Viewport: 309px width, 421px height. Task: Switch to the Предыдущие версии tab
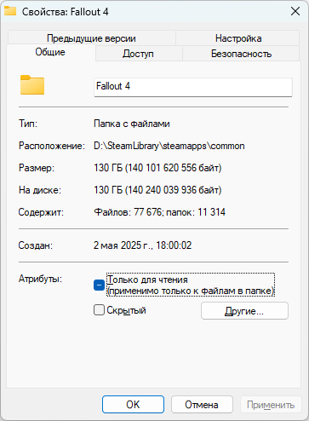[x=91, y=38]
